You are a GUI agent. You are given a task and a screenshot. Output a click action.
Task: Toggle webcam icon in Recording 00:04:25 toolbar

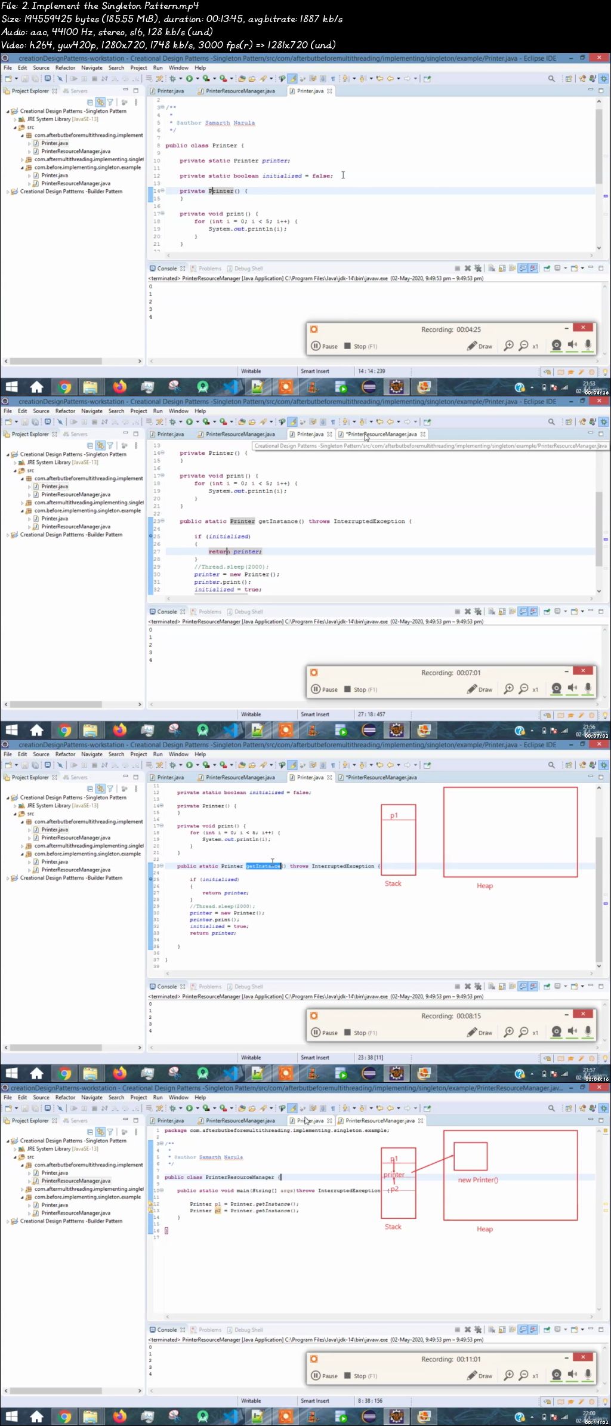coord(556,346)
